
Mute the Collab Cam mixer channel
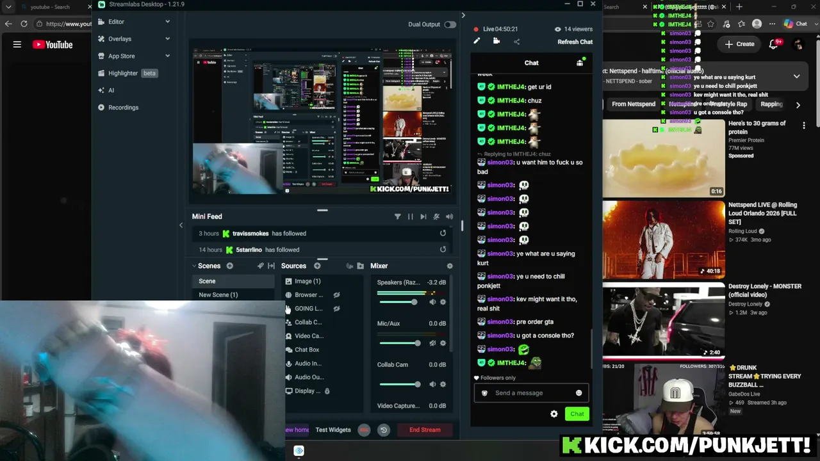(x=432, y=384)
